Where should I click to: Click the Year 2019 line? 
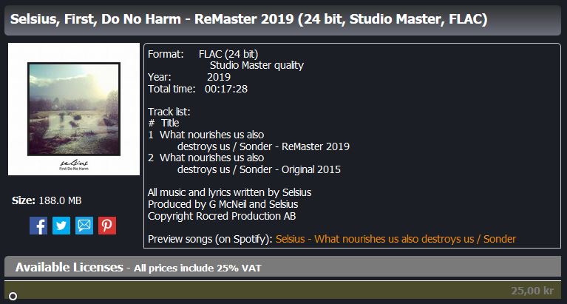tap(189, 77)
